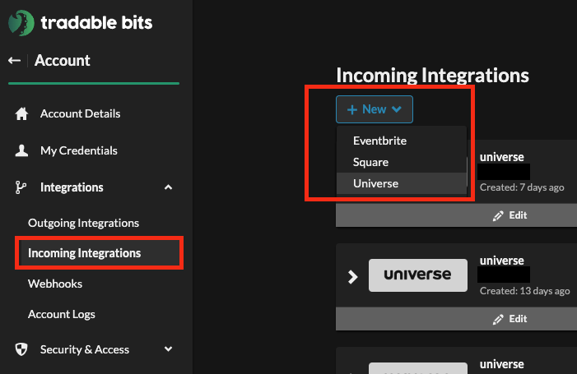The image size is (577, 374).
Task: Click the Integrations branch icon
Action: click(x=21, y=187)
